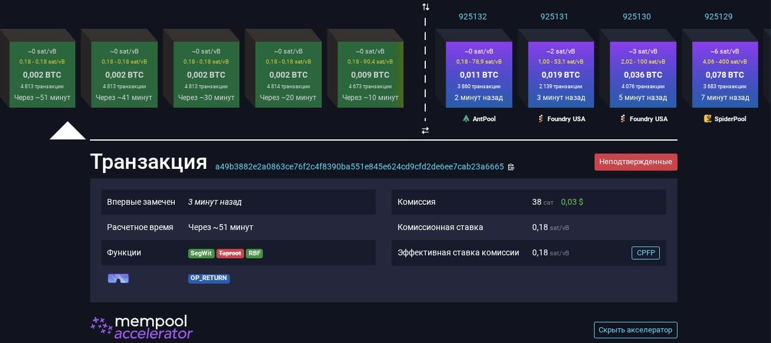Click the fee in dollars 0,03 $
This screenshot has width=771, height=343.
tap(572, 202)
